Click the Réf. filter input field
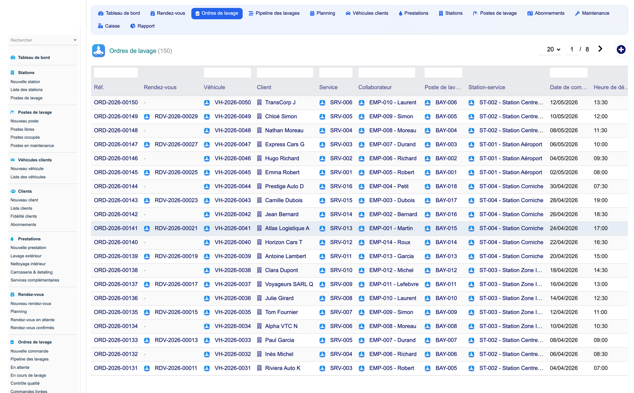 click(x=116, y=73)
